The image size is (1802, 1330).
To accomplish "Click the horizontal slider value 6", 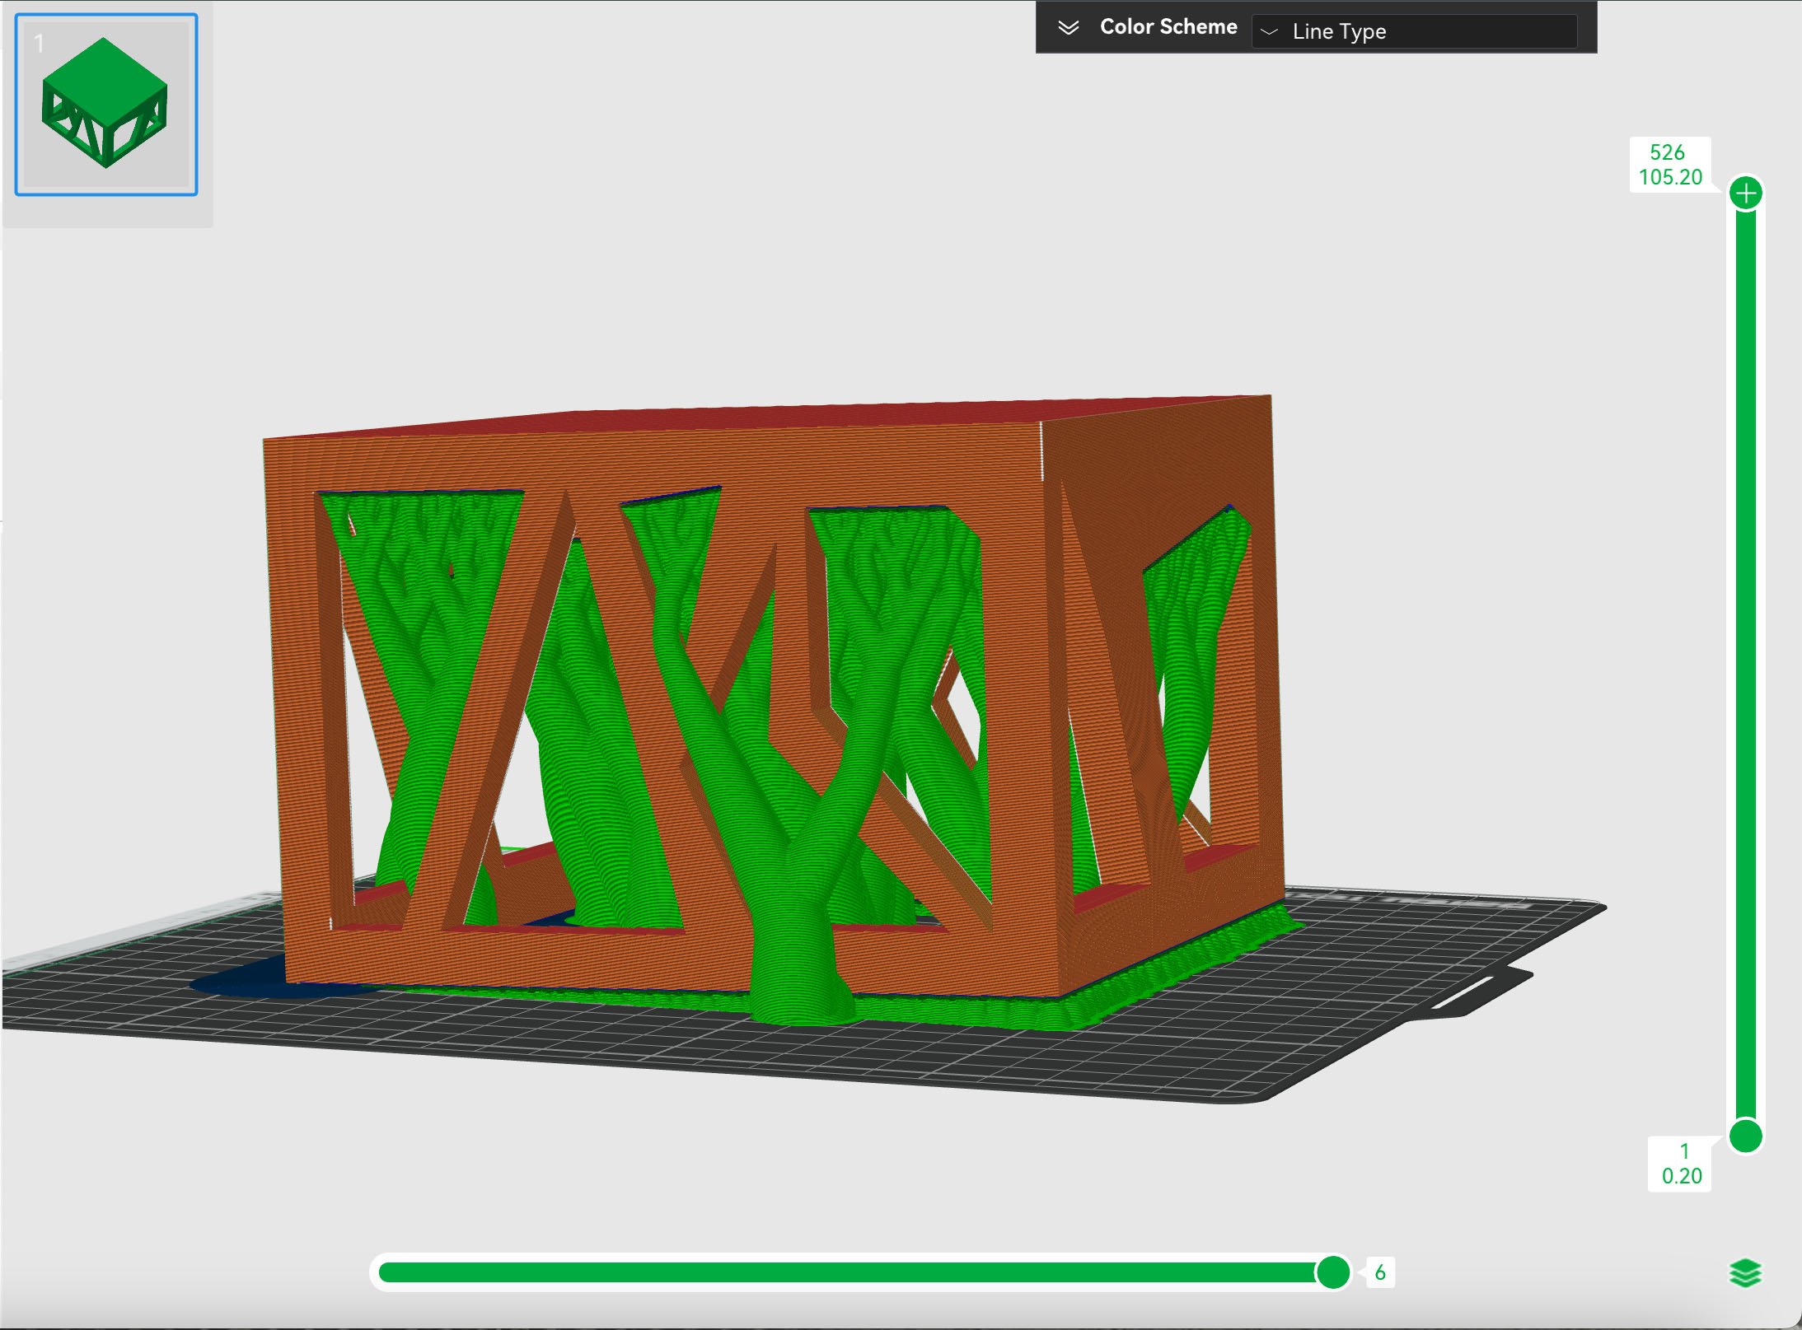I will [1380, 1273].
